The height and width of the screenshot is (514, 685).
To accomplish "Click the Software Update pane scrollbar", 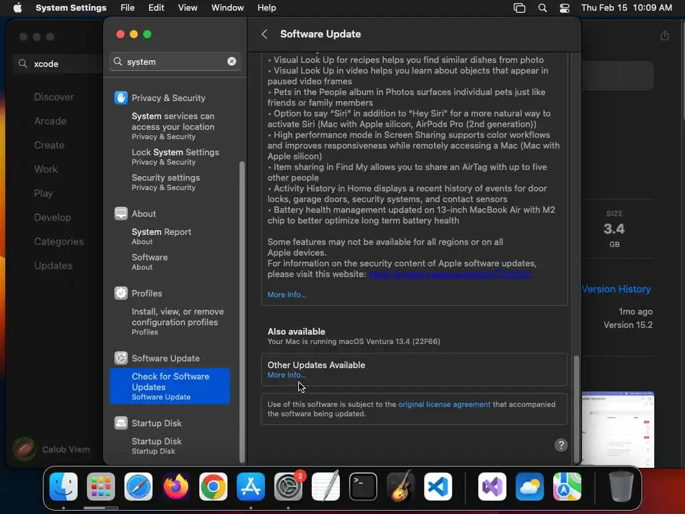I will pos(577,409).
